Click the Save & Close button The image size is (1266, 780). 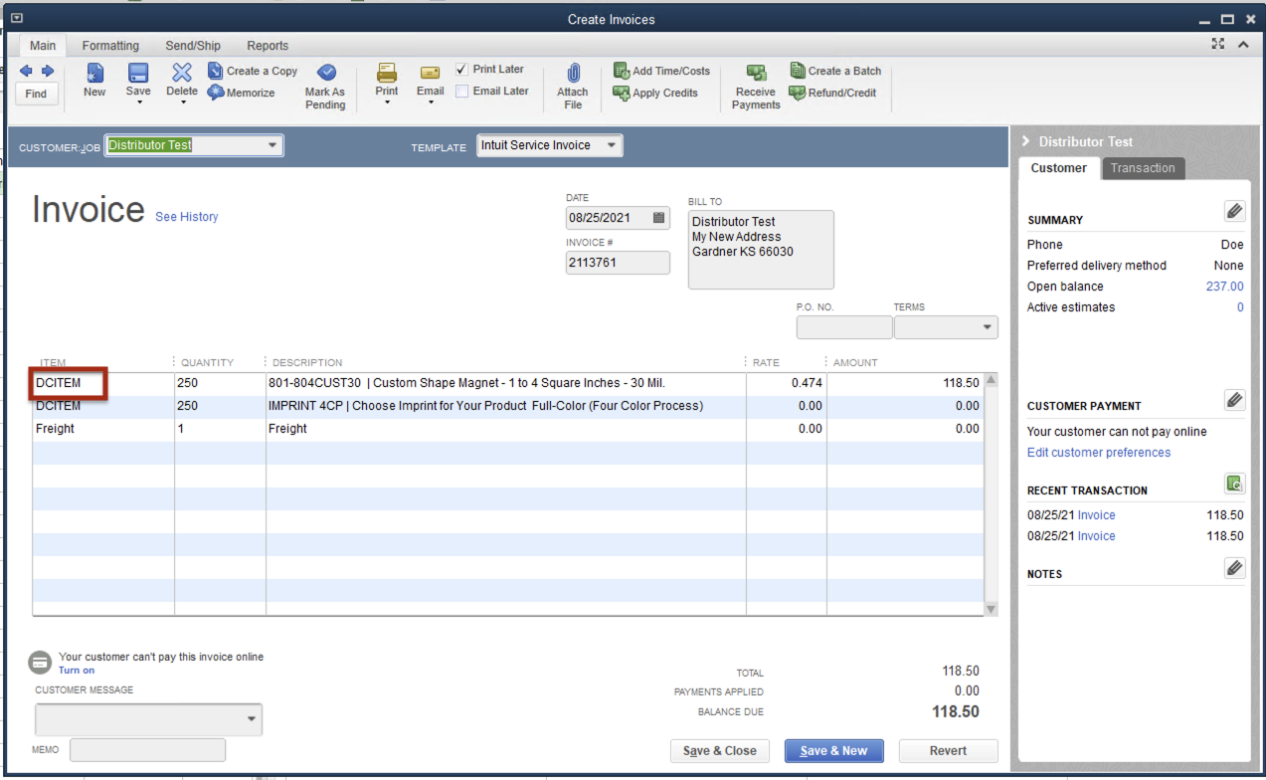tap(720, 751)
